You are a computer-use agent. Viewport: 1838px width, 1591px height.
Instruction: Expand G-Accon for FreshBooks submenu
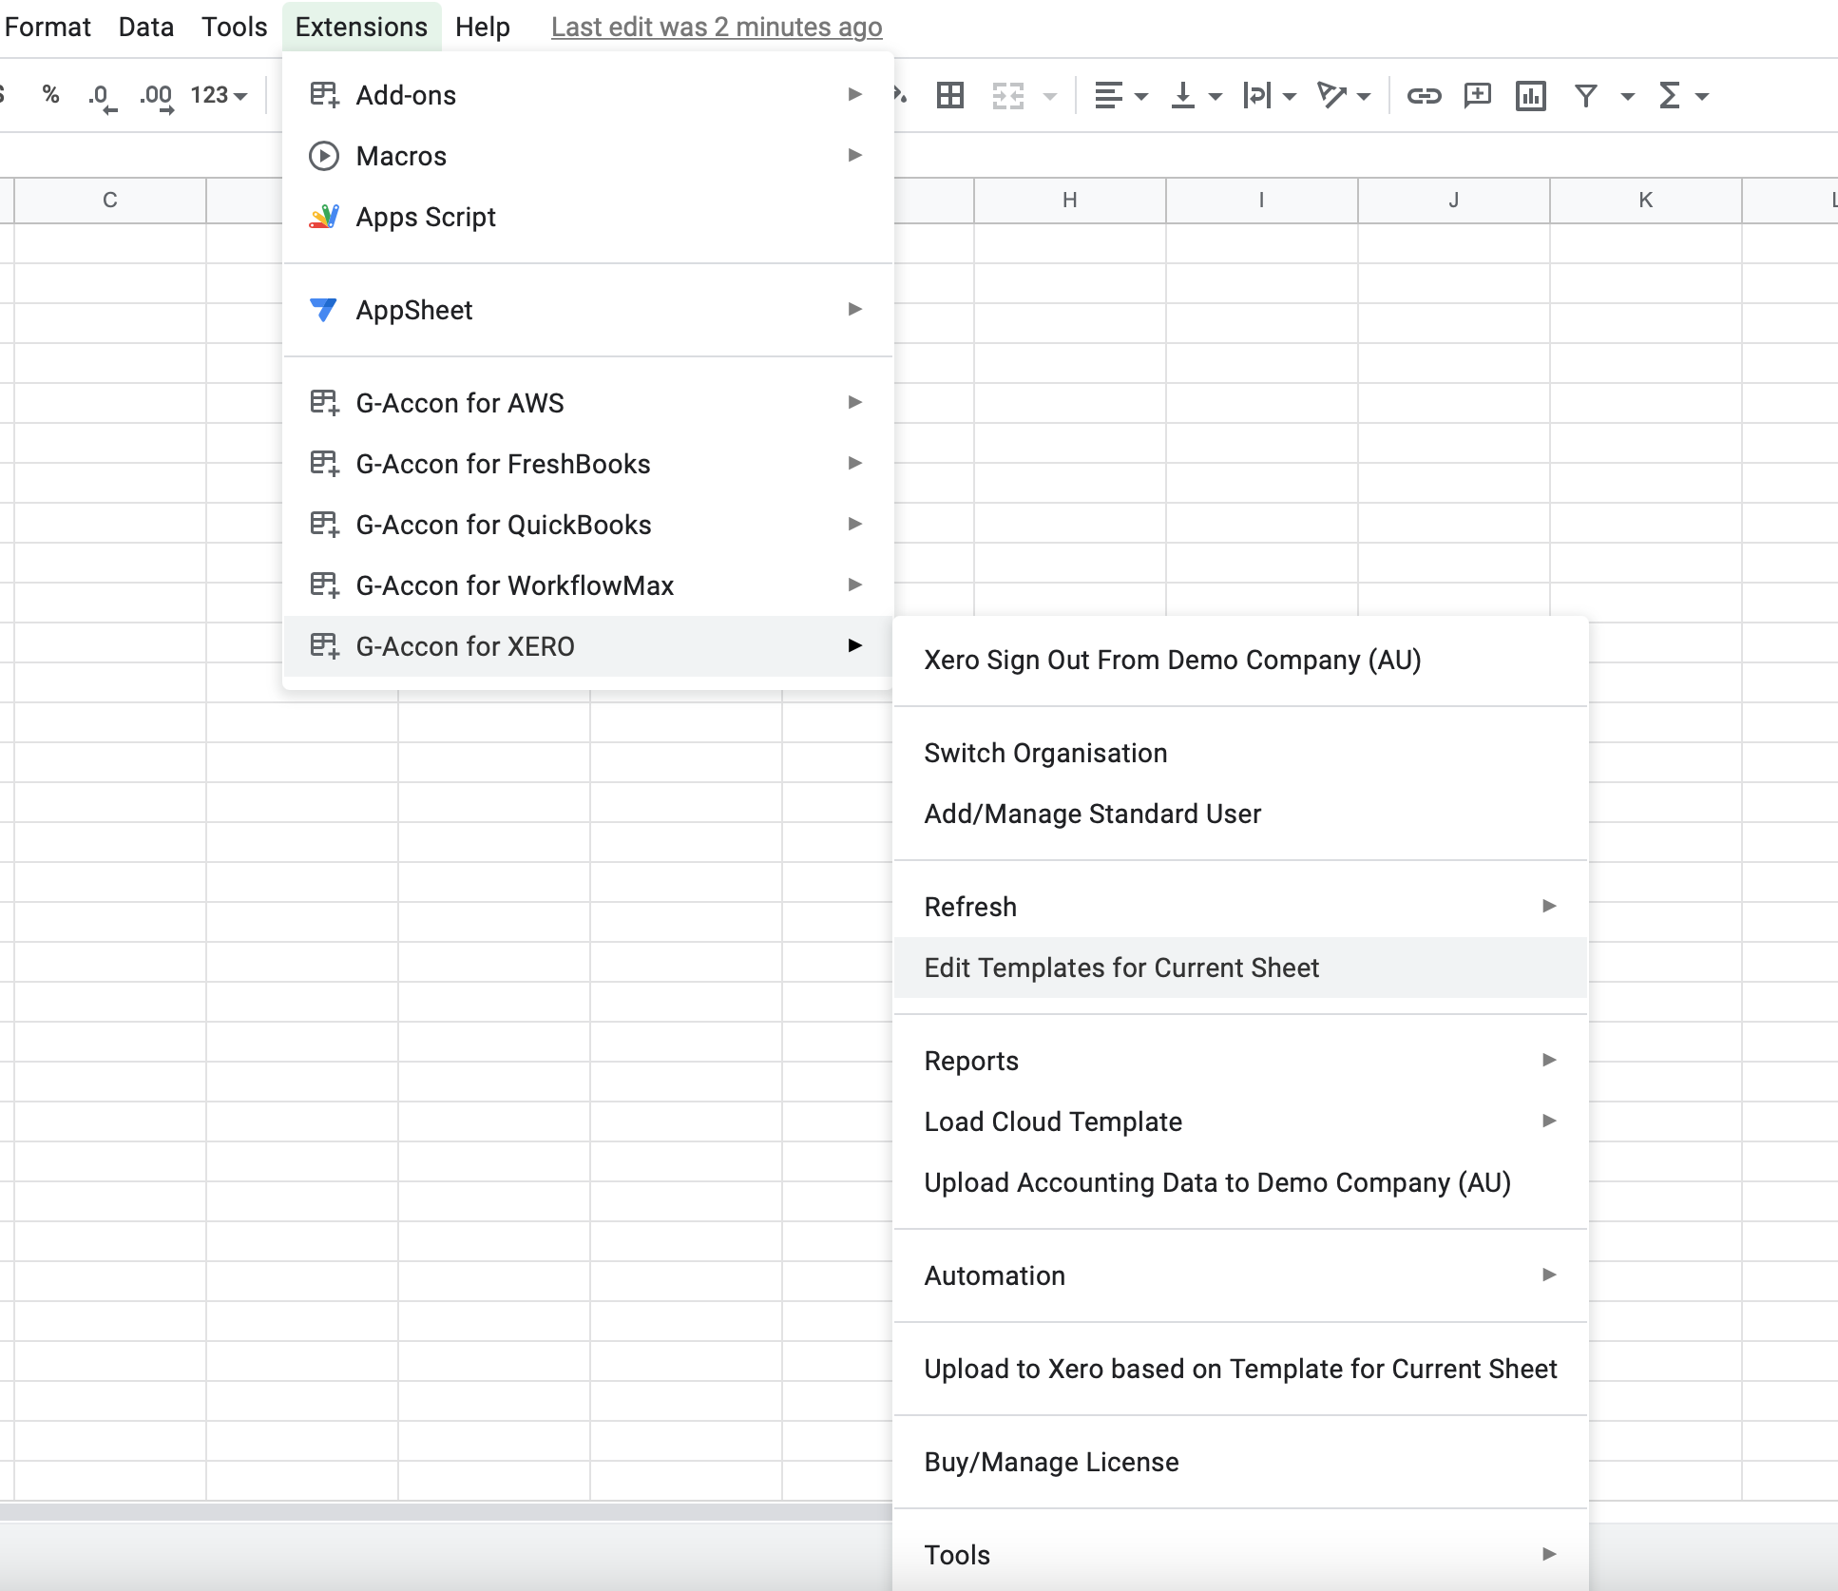point(588,464)
